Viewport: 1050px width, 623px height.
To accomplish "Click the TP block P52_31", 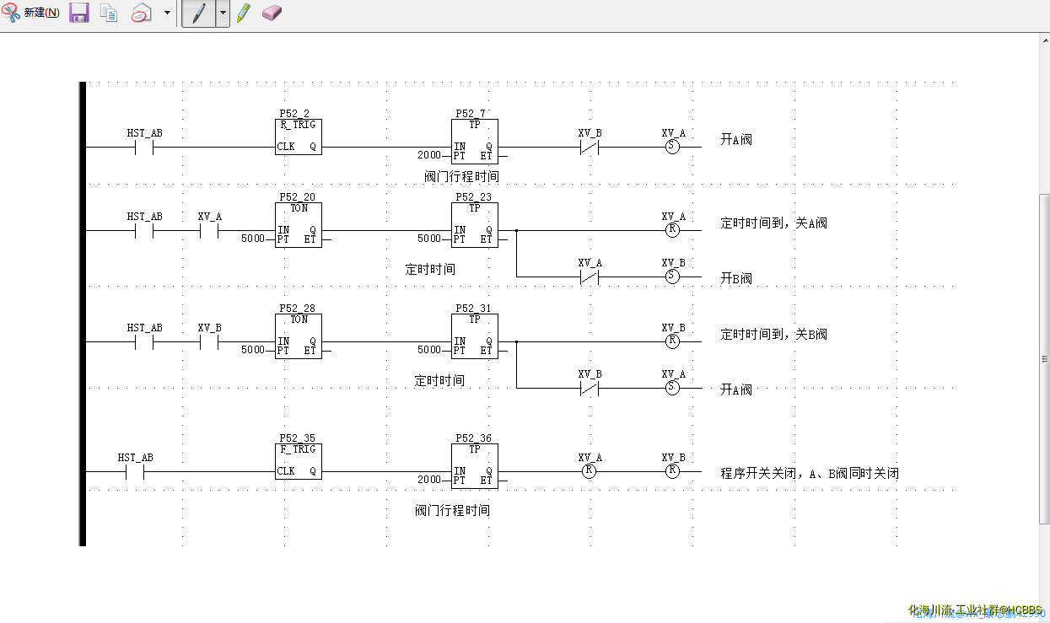I will (x=474, y=336).
